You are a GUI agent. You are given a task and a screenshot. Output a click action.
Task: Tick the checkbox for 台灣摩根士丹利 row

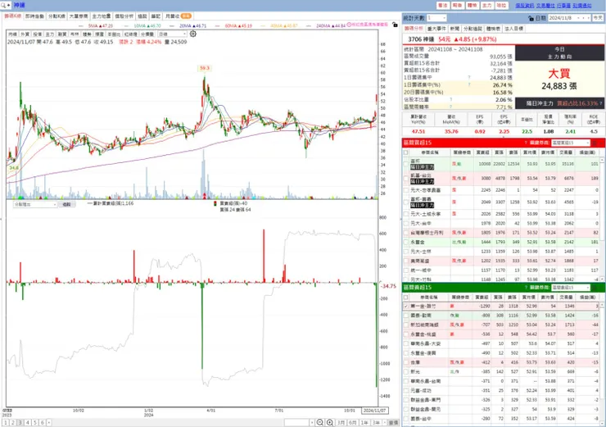tap(406, 233)
